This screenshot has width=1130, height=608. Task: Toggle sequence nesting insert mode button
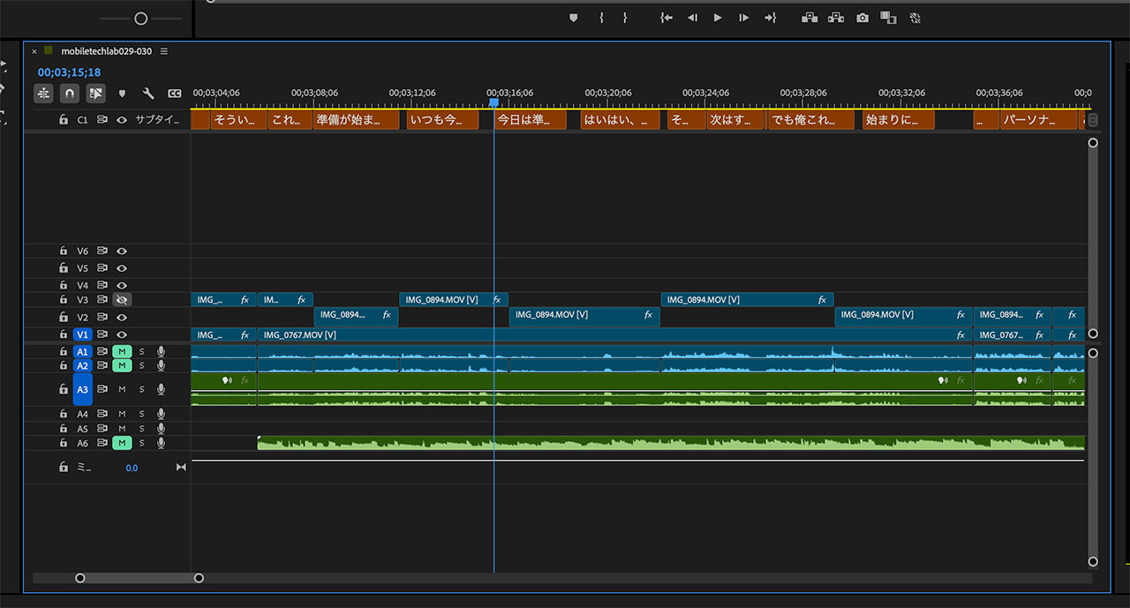[43, 93]
